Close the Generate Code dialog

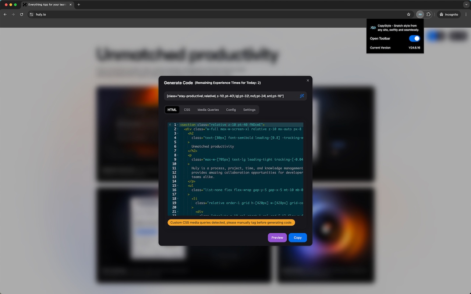point(308,80)
